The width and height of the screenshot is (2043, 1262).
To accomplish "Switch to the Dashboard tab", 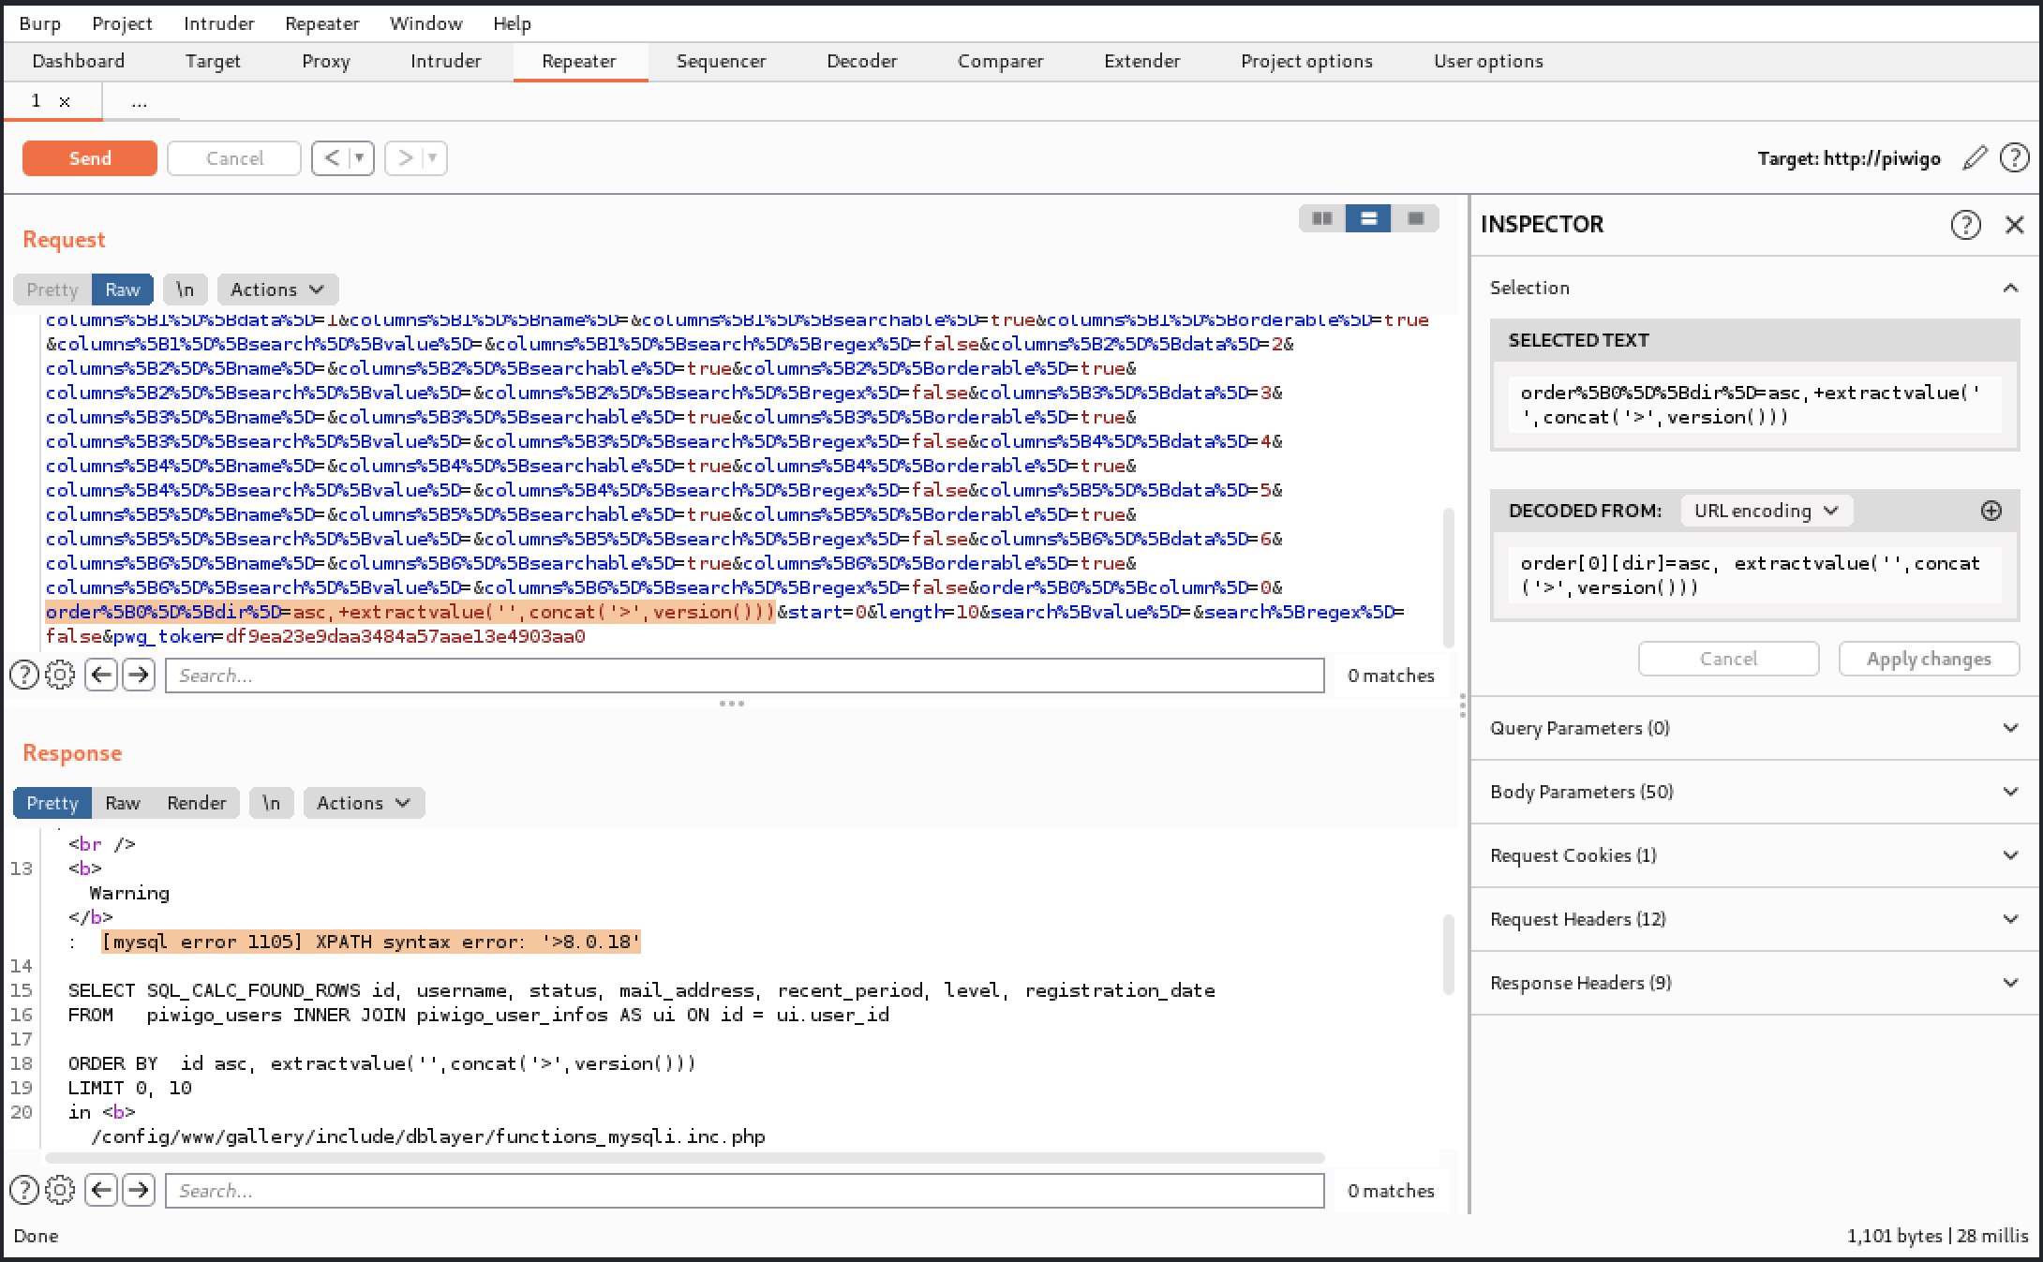I will click(x=78, y=61).
